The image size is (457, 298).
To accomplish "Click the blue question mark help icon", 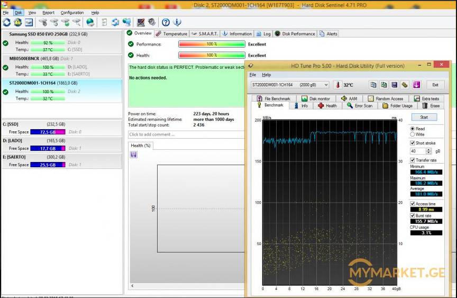I will pos(166,22).
